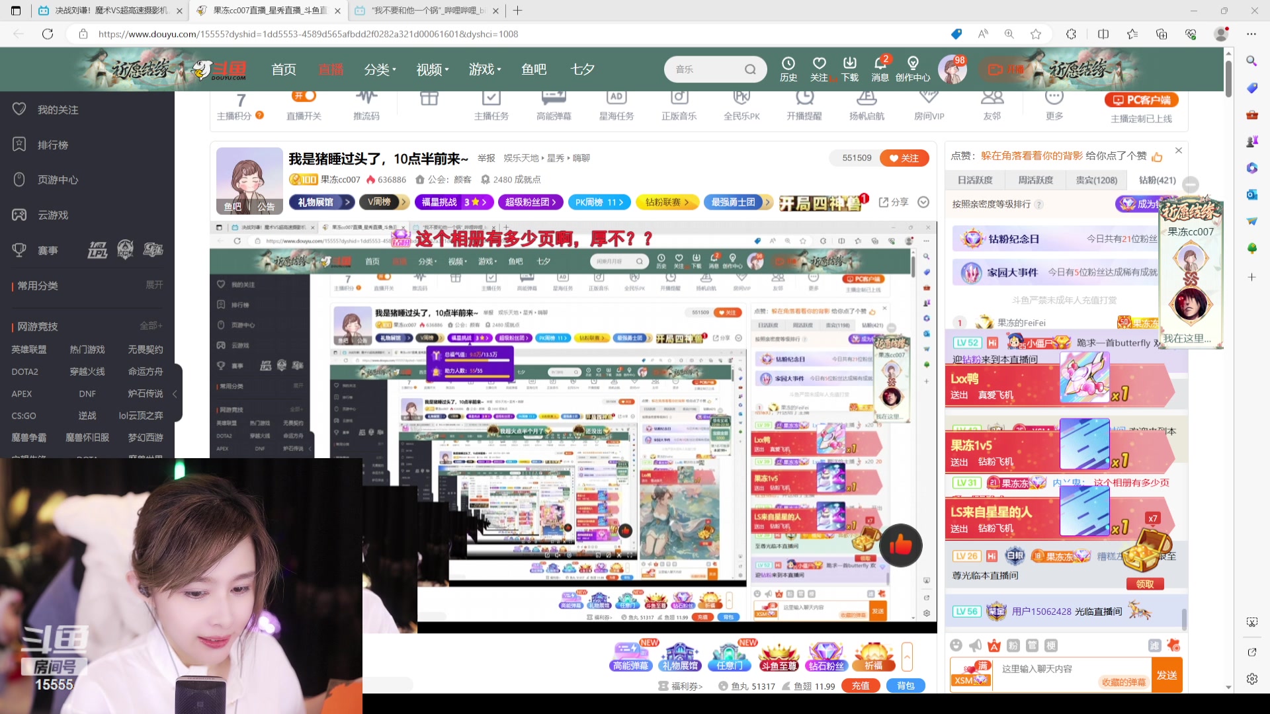Image resolution: width=1270 pixels, height=714 pixels.
Task: Close the 点赞 notification banner
Action: pos(1178,151)
